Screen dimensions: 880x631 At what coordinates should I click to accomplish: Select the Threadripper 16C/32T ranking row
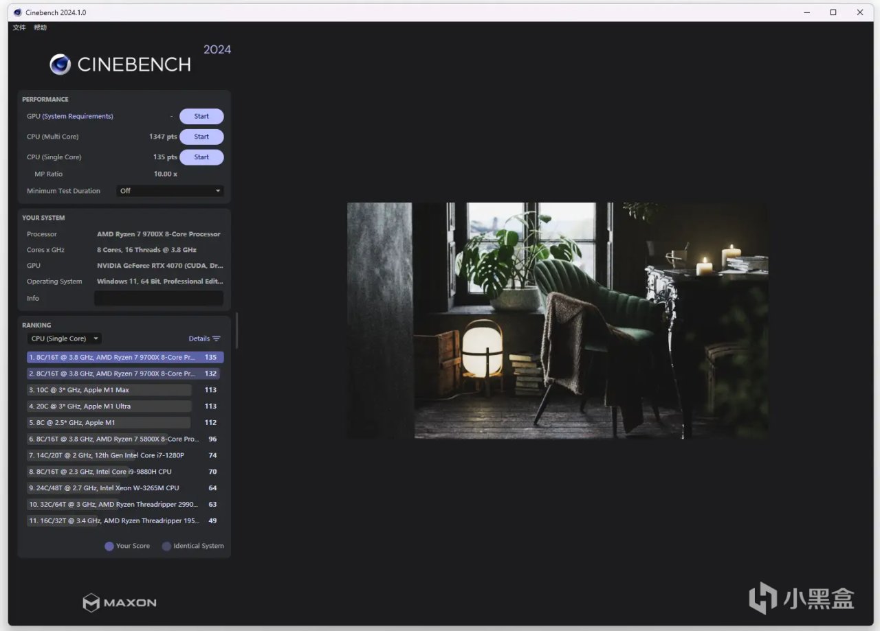124,521
